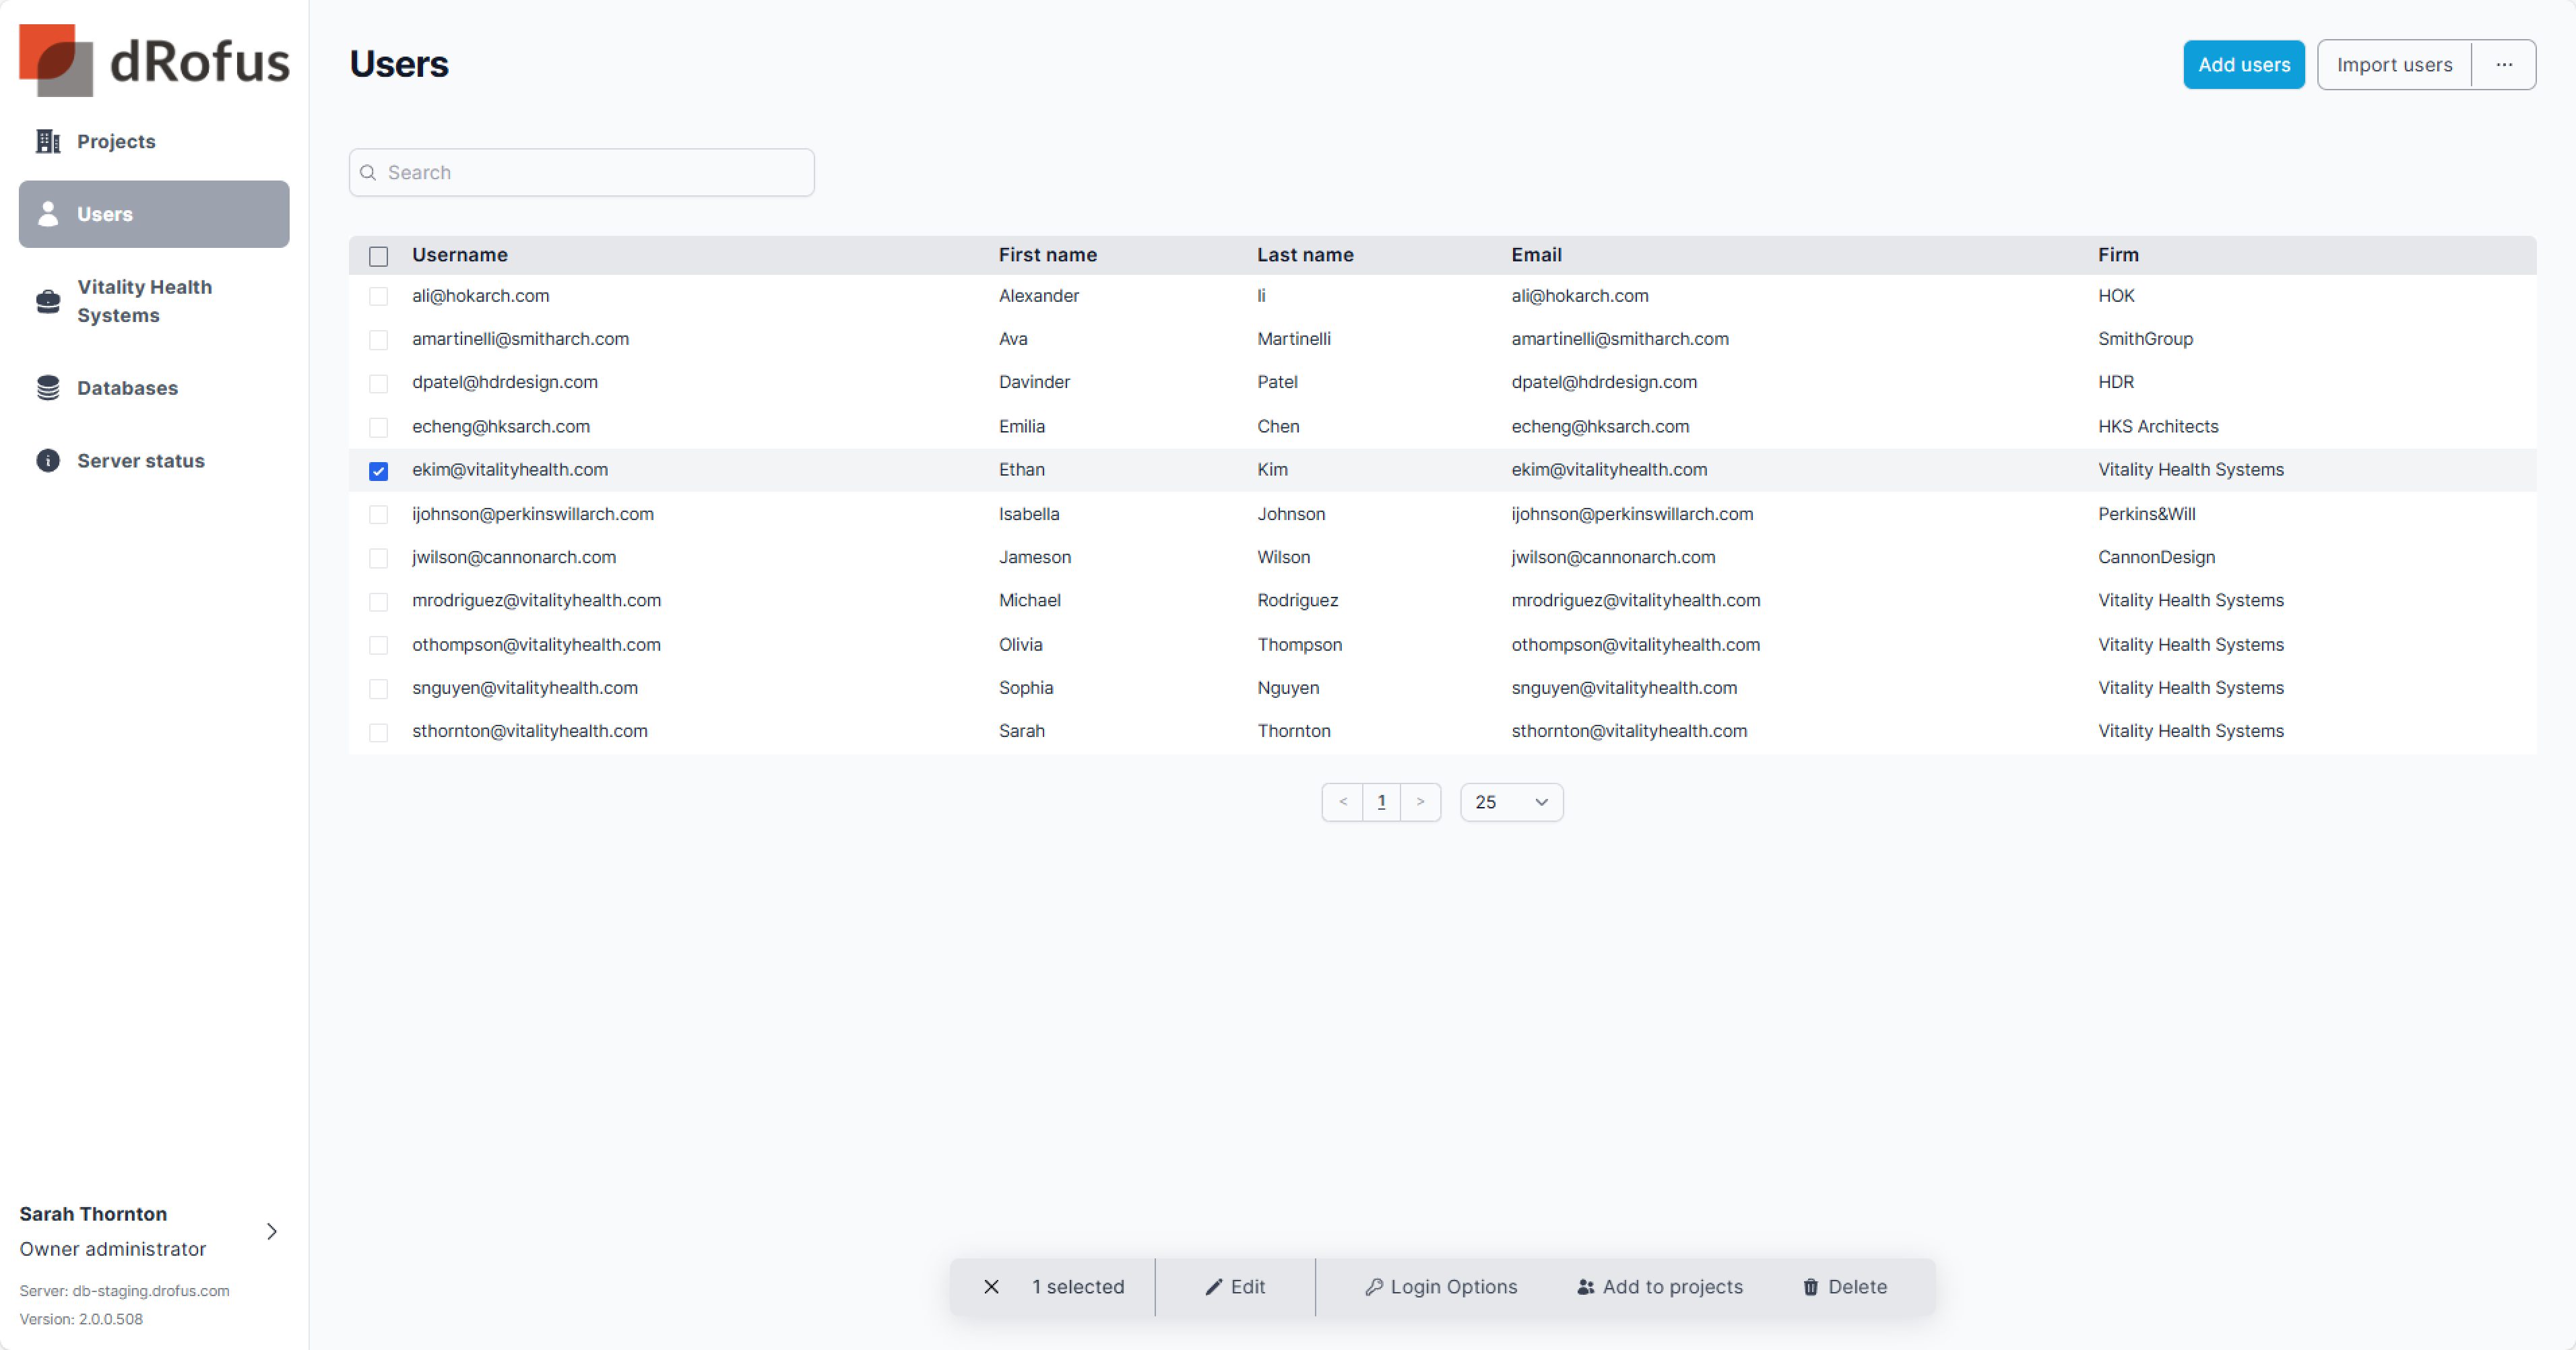Uncheck the box for ekim@vitalityhealth.com
The height and width of the screenshot is (1350, 2576).
(x=378, y=471)
